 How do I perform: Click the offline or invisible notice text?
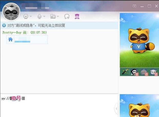click(x=36, y=25)
